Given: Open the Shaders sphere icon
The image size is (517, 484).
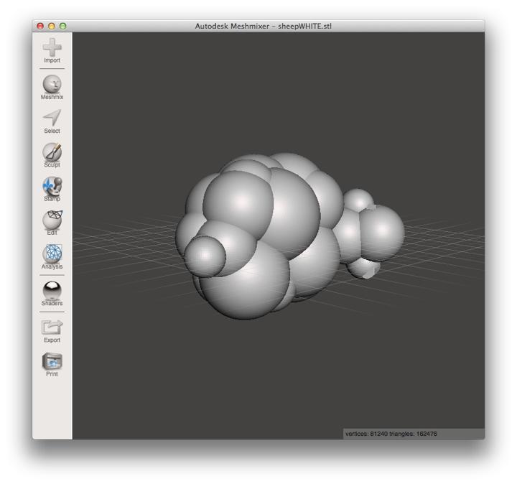Looking at the screenshot, I should pos(52,290).
